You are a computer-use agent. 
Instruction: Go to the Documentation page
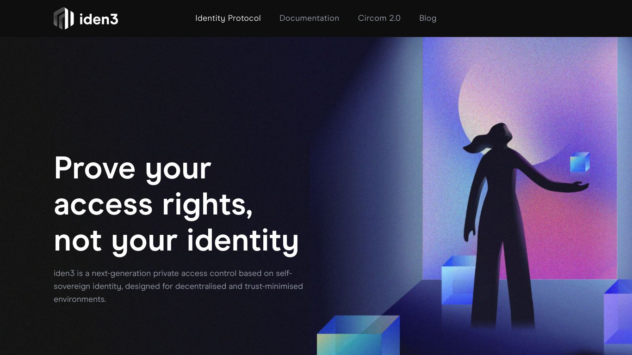[309, 18]
